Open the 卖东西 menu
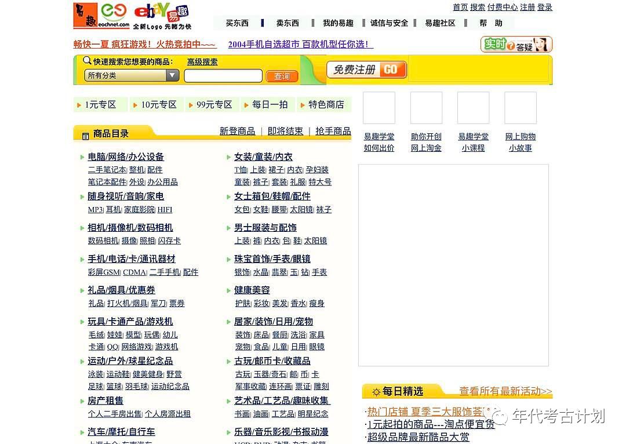Screen dimensions: 626x444 point(287,23)
